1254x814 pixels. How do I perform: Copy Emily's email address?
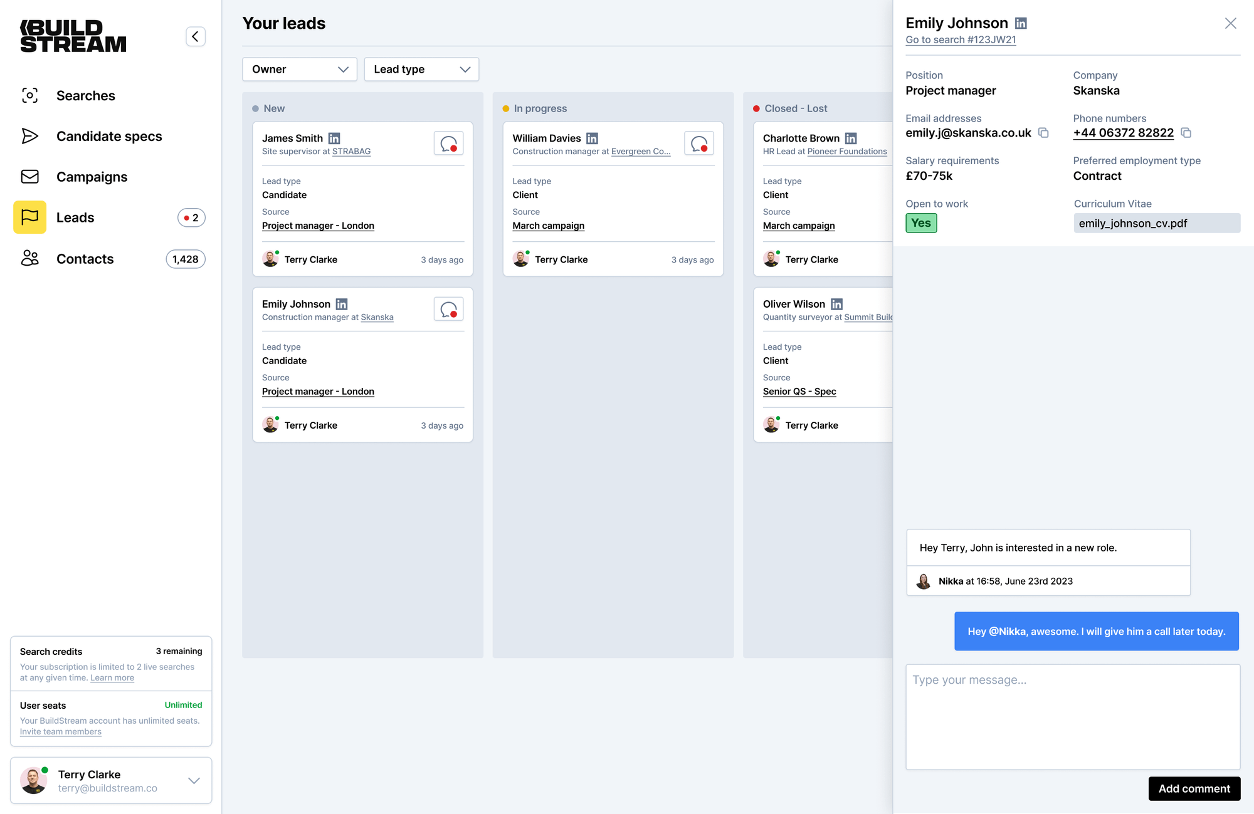pos(1043,133)
